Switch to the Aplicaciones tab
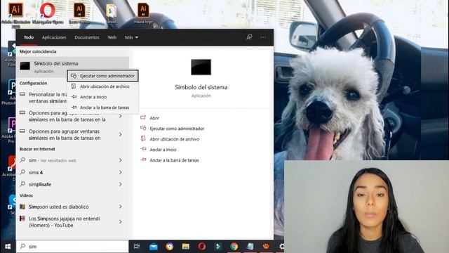Viewport: 449px width, 253px height. (54, 37)
